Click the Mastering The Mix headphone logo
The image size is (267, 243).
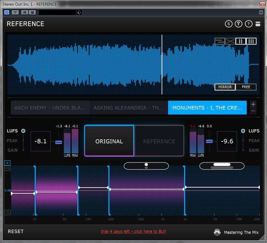pyautogui.click(x=217, y=232)
